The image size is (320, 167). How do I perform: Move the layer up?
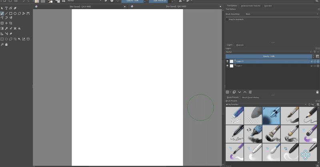pyautogui.click(x=245, y=92)
